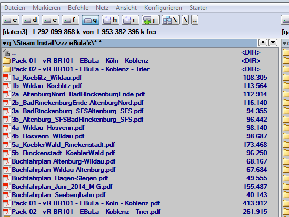Open the Markieren menu

click(x=47, y=8)
